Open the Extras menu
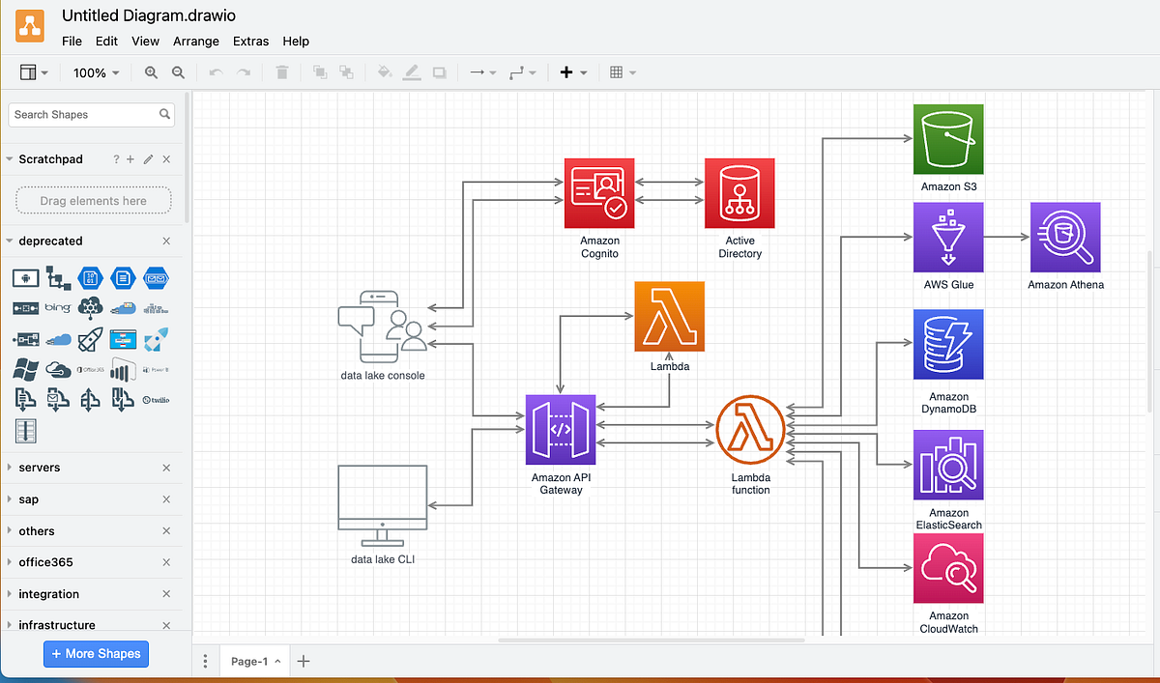Viewport: 1160px width, 683px height. 250,41
